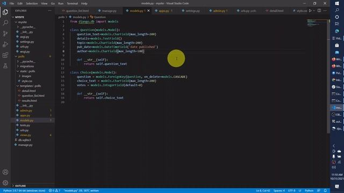Viewport: 344px width, 193px height.
Task: Close the models.py editor tab
Action: [x=148, y=11]
